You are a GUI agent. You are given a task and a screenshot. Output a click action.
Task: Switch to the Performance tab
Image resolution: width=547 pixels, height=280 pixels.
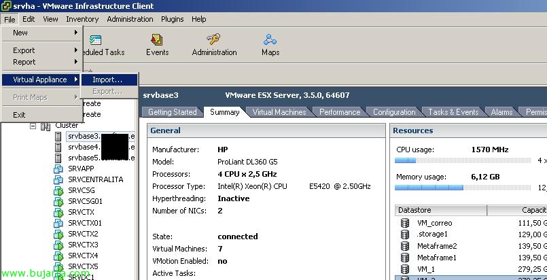coord(340,112)
